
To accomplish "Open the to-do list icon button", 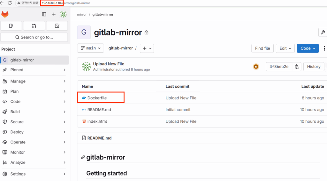I will point(57,26).
